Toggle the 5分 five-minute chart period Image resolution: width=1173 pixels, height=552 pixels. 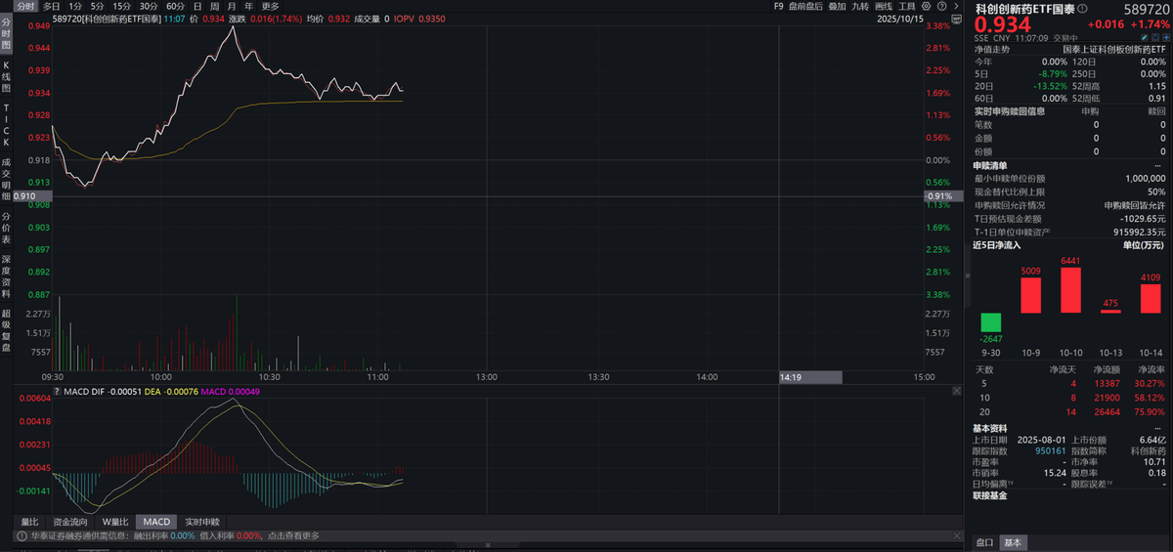(x=98, y=6)
